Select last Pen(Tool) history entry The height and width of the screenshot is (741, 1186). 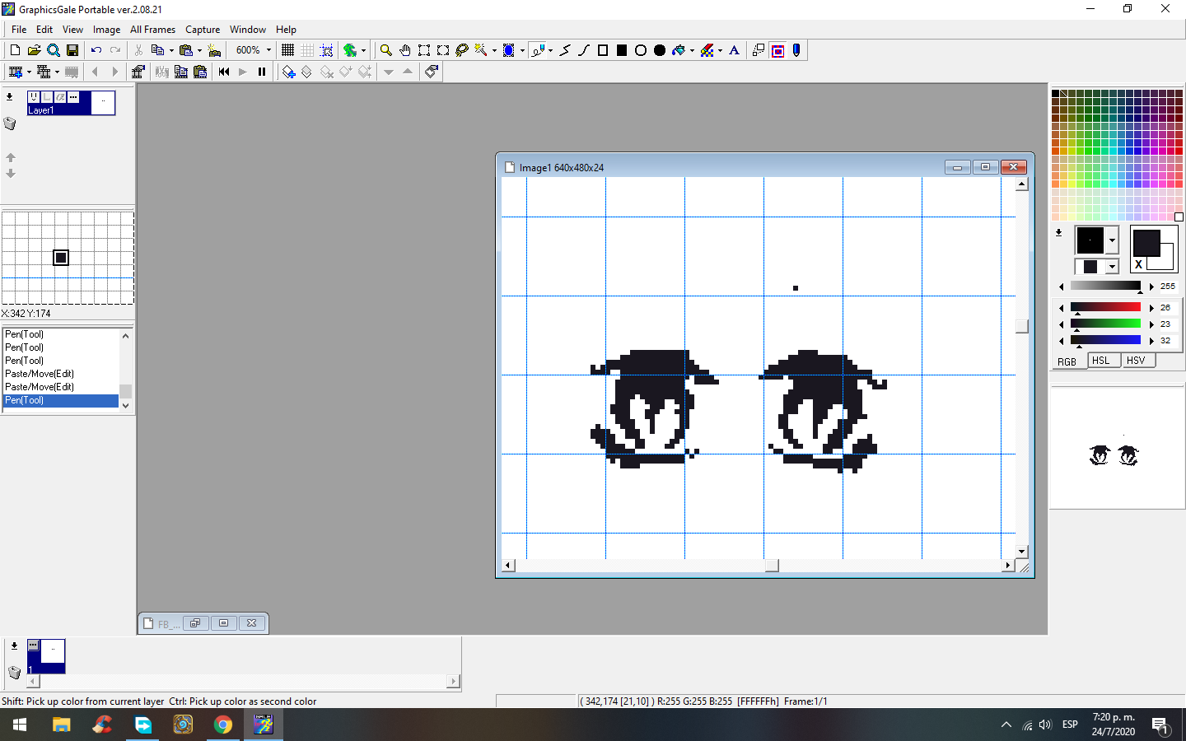61,400
